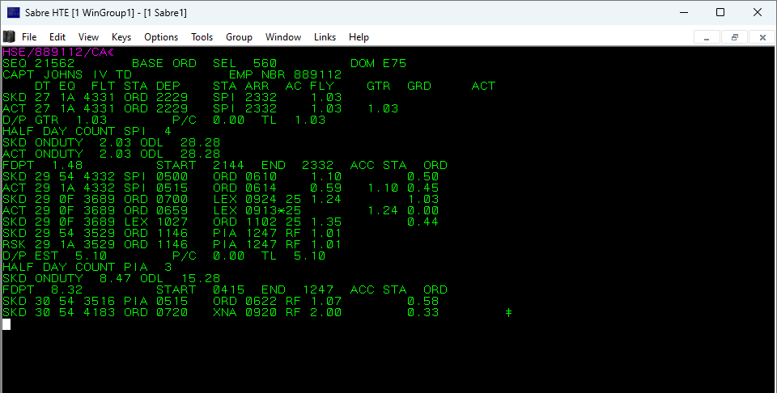Open the File menu
This screenshot has height=393, width=777.
pyautogui.click(x=29, y=37)
